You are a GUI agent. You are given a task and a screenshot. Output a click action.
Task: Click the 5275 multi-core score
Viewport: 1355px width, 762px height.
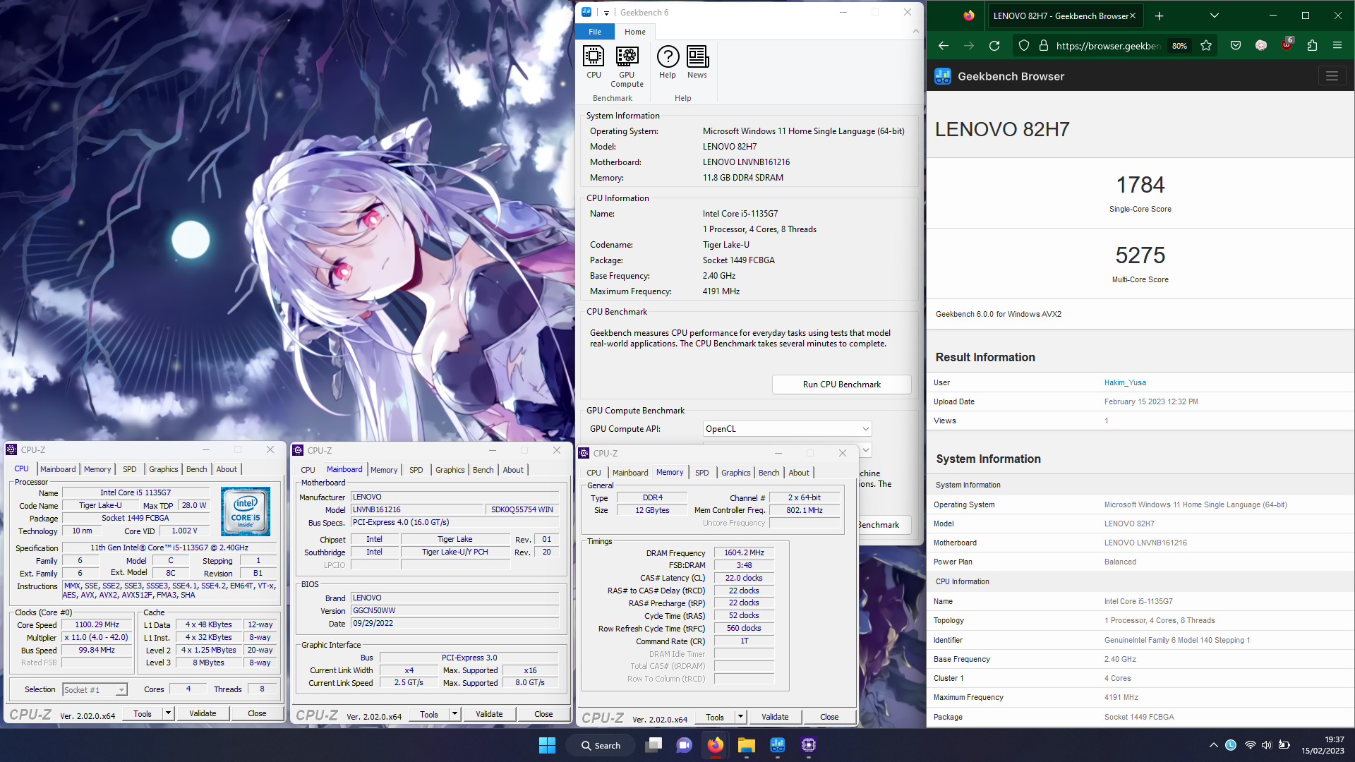pos(1140,255)
